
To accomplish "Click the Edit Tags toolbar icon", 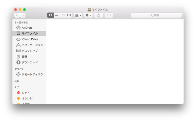I will pos(109,15).
